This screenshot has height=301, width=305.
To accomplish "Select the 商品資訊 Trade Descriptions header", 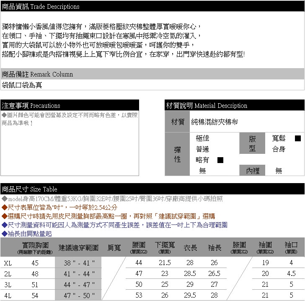I will click(x=41, y=7).
